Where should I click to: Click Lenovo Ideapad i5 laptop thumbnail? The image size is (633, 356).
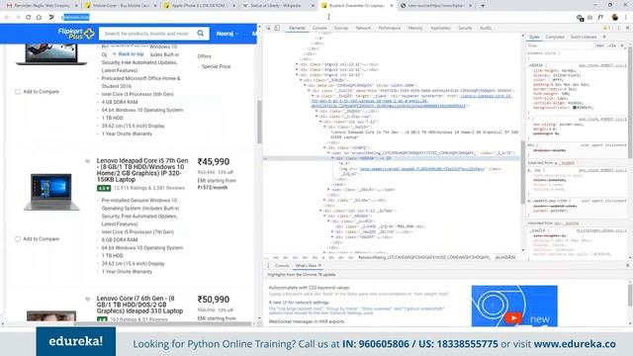pyautogui.click(x=50, y=192)
